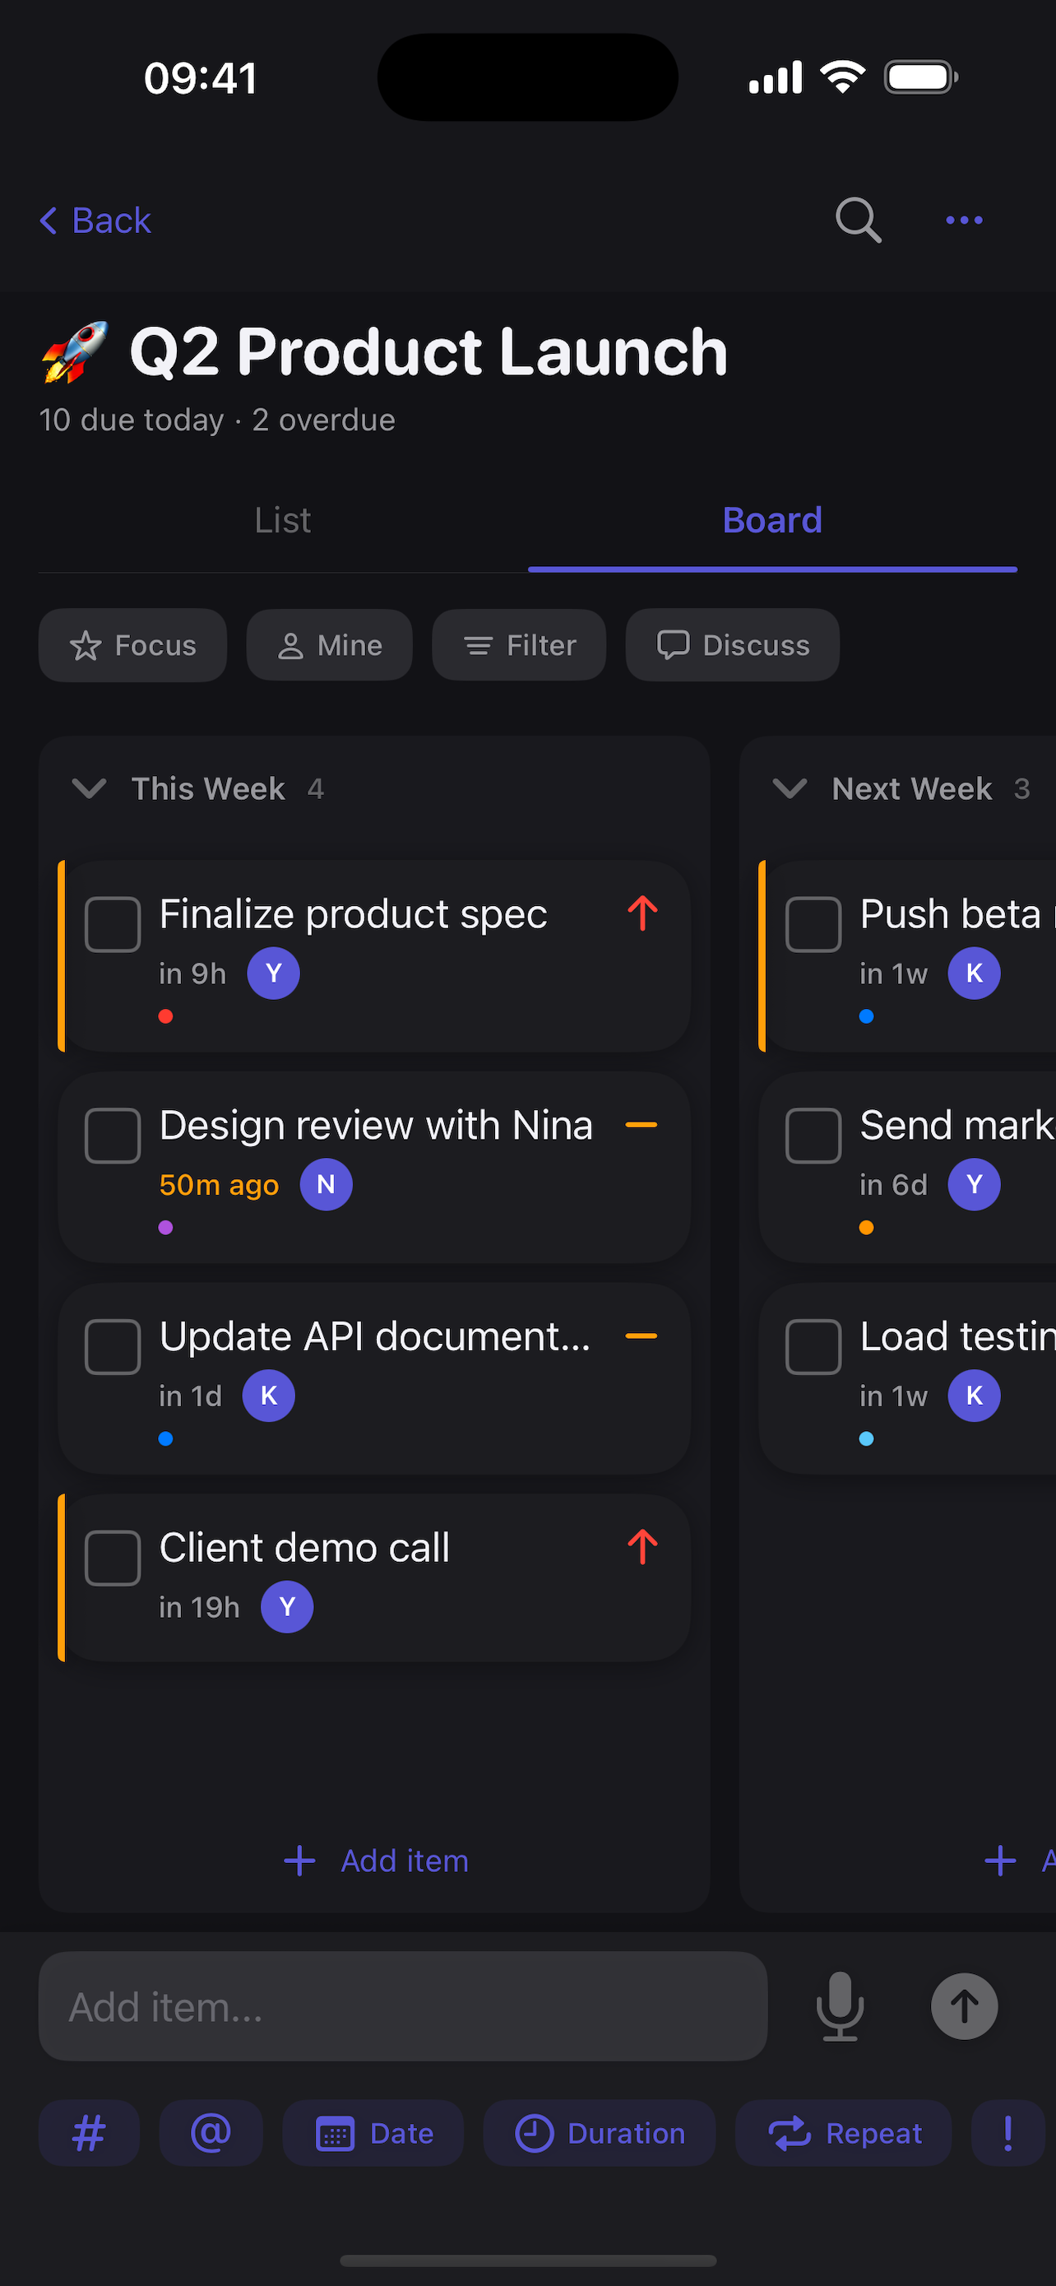Open the Discuss chat button

pyautogui.click(x=734, y=645)
